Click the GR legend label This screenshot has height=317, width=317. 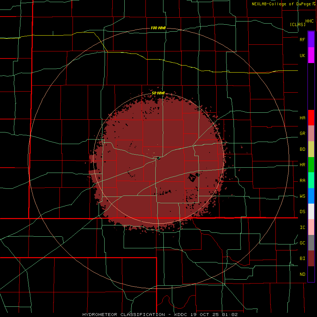[302, 133]
